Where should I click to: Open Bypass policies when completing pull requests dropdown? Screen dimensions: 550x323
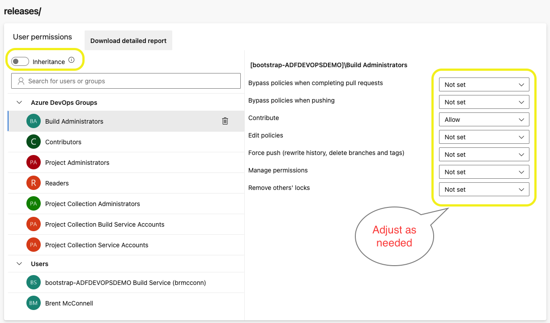pyautogui.click(x=484, y=84)
